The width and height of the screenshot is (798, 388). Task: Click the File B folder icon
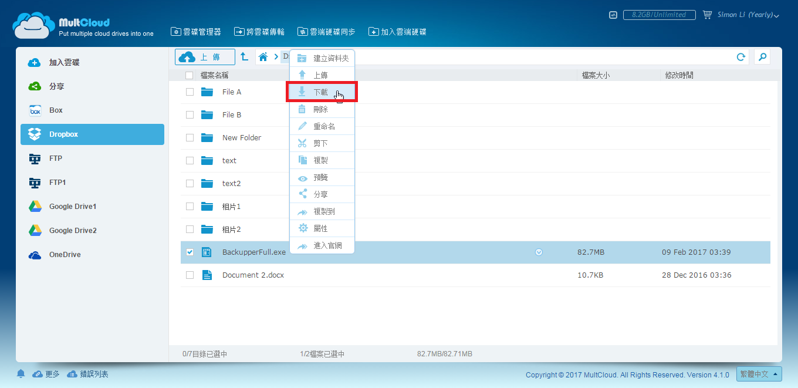click(x=207, y=115)
